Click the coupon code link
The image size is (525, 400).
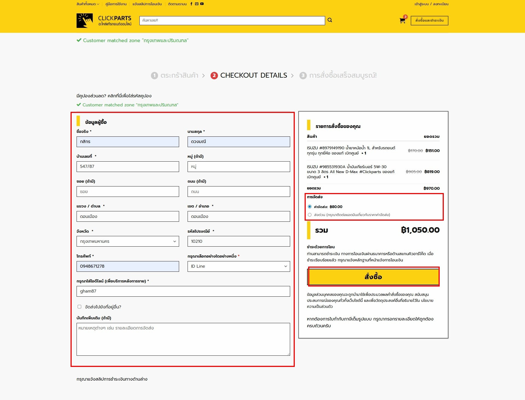129,96
